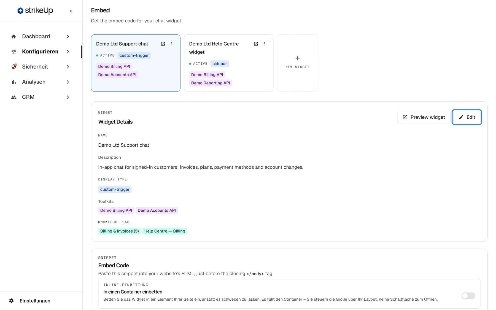Select the Demo Ltd Support chat card title
This screenshot has height=310, width=496.
click(122, 44)
